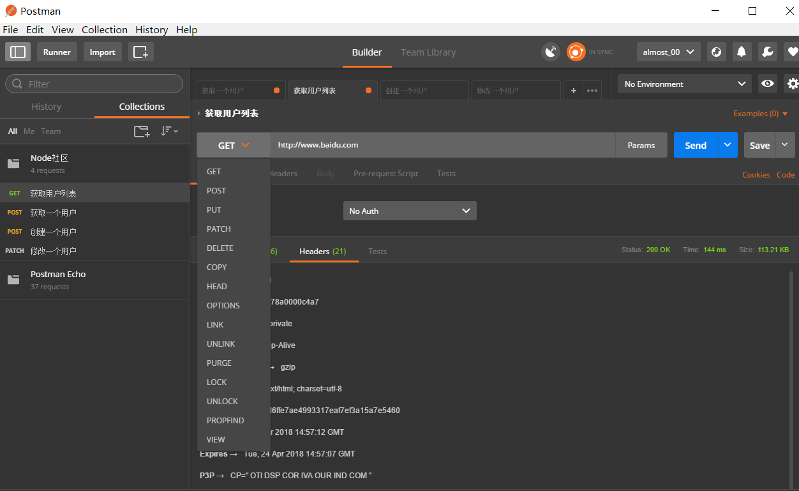Select COPY in the method list
Image resolution: width=799 pixels, height=491 pixels.
[x=234, y=267]
